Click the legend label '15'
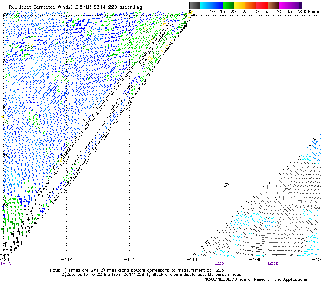Image resolution: width=321 pixels, height=282 pixels. 223,11
